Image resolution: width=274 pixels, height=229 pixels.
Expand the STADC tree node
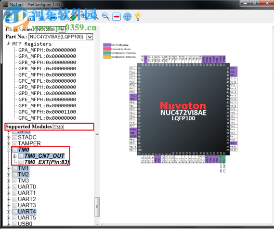point(8,138)
